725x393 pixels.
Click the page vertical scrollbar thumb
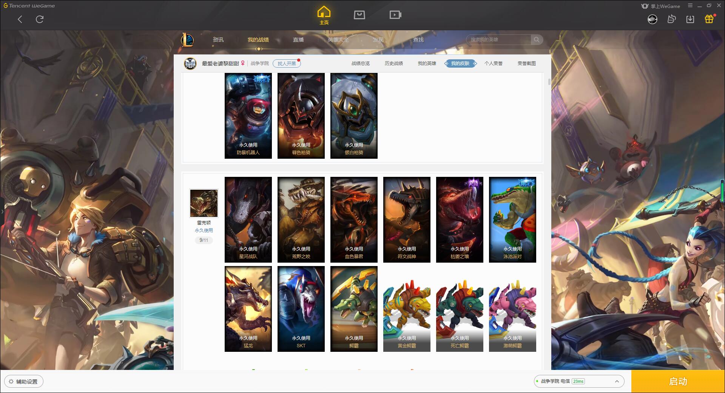(x=549, y=82)
